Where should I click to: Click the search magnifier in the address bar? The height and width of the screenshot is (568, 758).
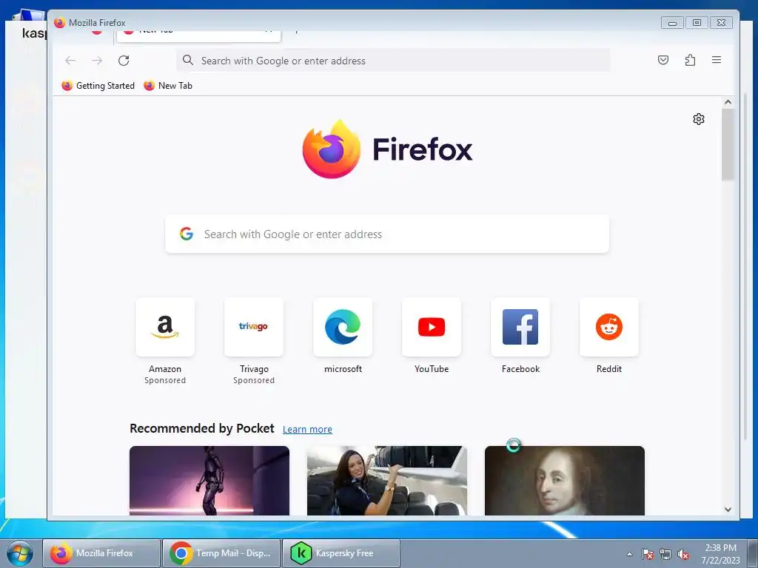click(188, 61)
